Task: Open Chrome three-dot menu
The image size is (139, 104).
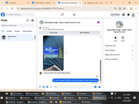Action: (x=136, y=9)
